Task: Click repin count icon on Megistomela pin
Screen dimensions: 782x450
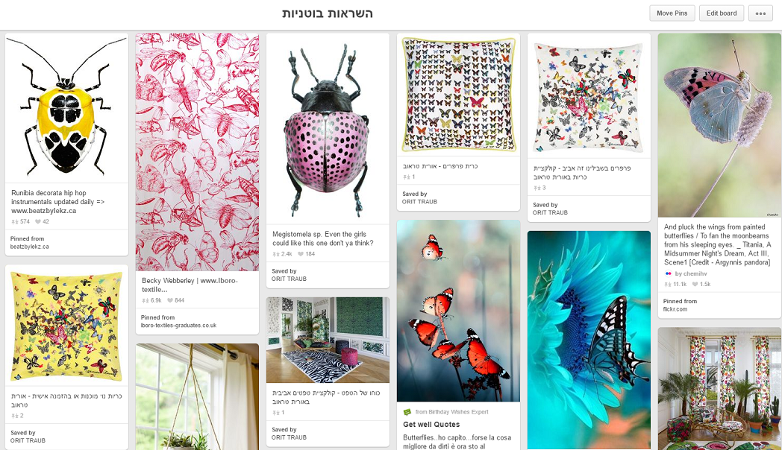Action: tap(276, 254)
